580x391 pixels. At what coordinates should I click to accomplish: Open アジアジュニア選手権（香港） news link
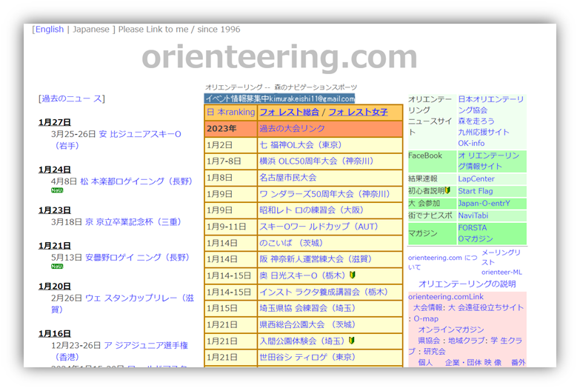pyautogui.click(x=146, y=346)
